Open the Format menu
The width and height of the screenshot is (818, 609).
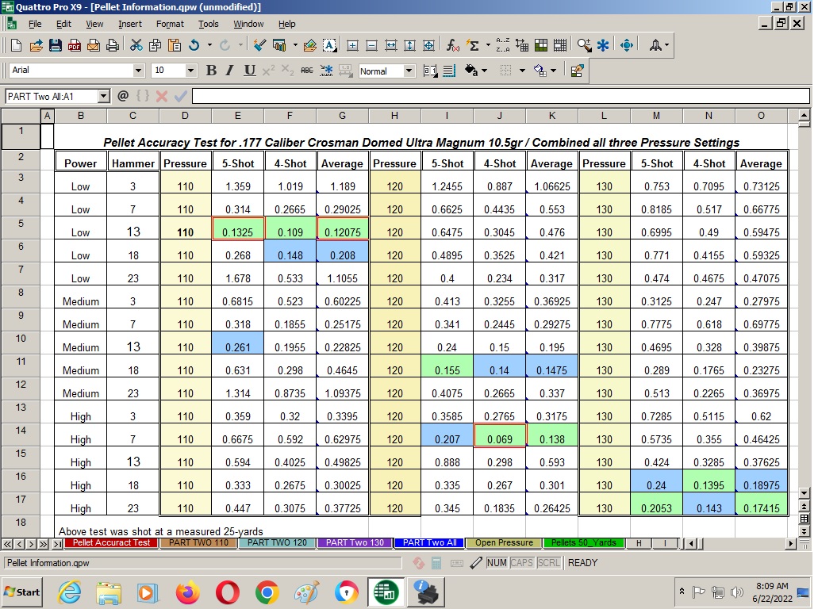(170, 24)
